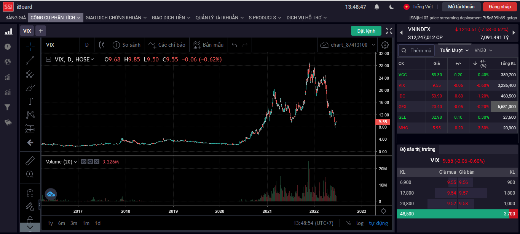Open chart settings gear
This screenshot has width=520, height=234.
[x=385, y=45]
